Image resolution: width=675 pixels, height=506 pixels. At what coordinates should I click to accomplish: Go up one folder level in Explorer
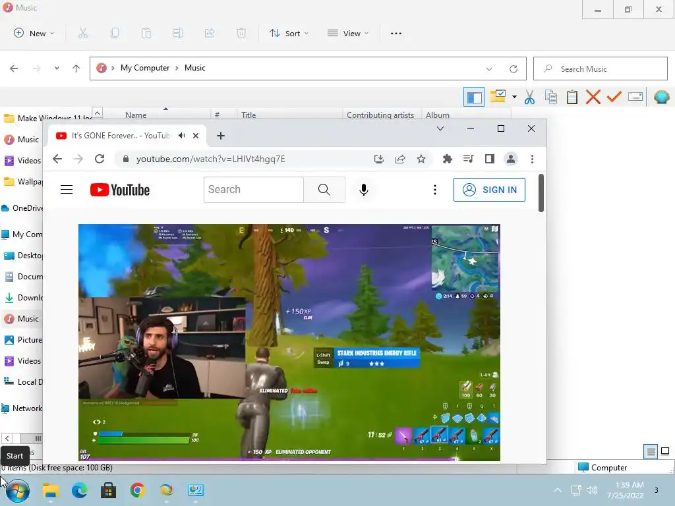coord(76,69)
